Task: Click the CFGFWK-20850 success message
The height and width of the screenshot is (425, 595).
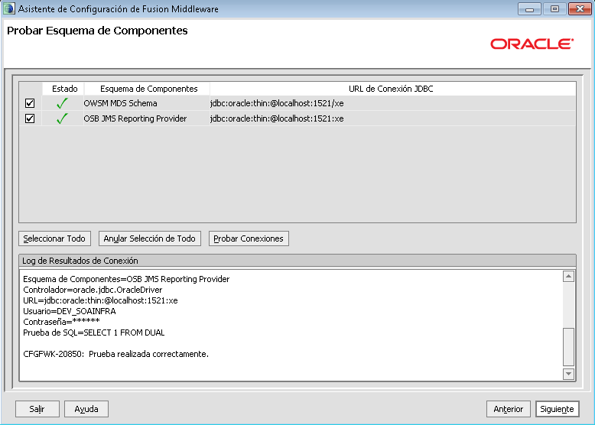Action: coord(115,354)
